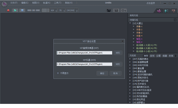Tick the 不再显示 checkbox

58,73
